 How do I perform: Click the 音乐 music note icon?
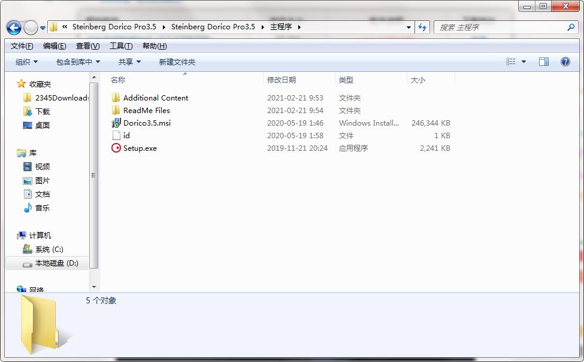27,208
